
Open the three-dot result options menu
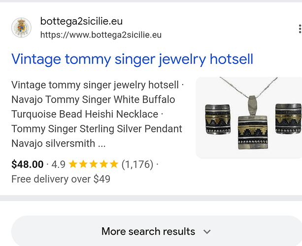(x=300, y=29)
